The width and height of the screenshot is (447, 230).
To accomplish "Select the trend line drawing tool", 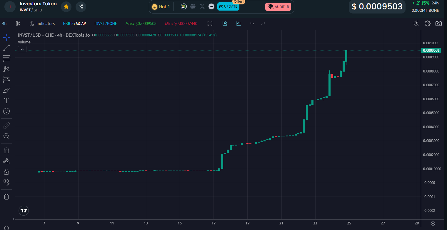I will tap(6, 48).
